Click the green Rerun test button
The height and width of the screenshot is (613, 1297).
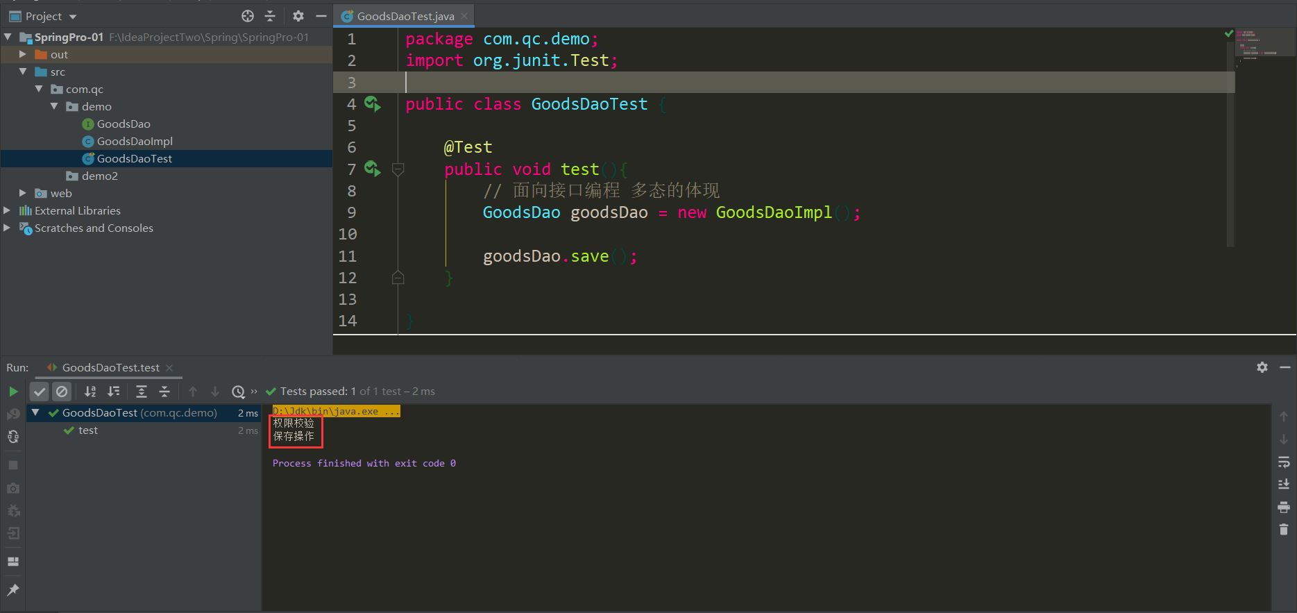(x=13, y=392)
